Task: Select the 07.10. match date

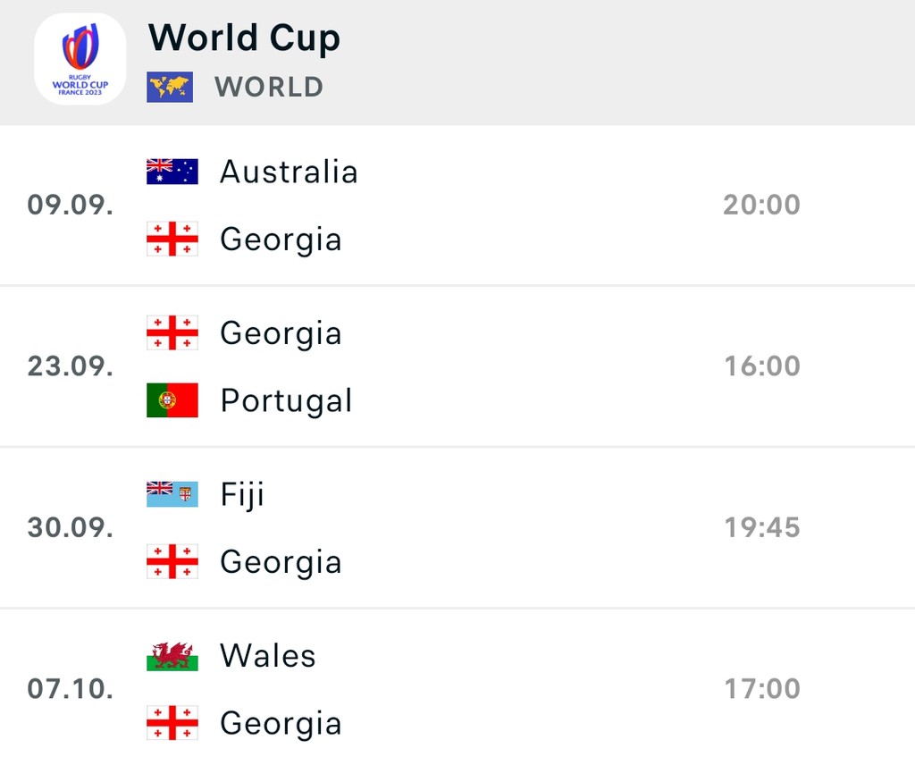Action: pyautogui.click(x=71, y=688)
